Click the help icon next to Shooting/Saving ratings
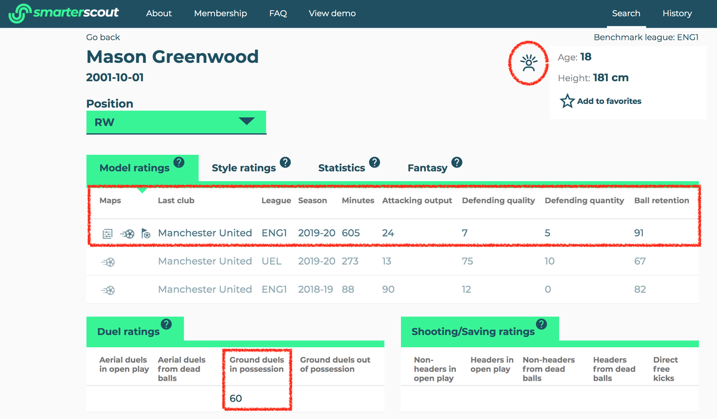This screenshot has width=717, height=419. coord(541,324)
